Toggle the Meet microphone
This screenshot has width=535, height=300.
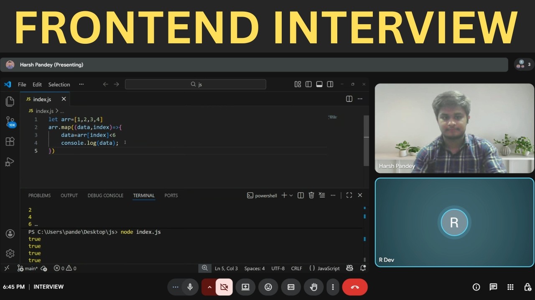coord(190,287)
